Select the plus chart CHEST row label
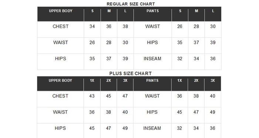Screen dimensions: 259x138 (x=60, y=96)
